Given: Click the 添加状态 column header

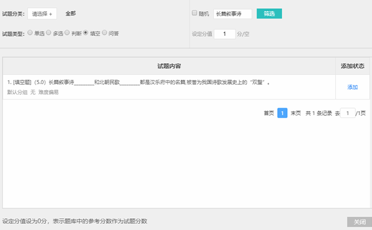Looking at the screenshot, I should click(x=353, y=66).
